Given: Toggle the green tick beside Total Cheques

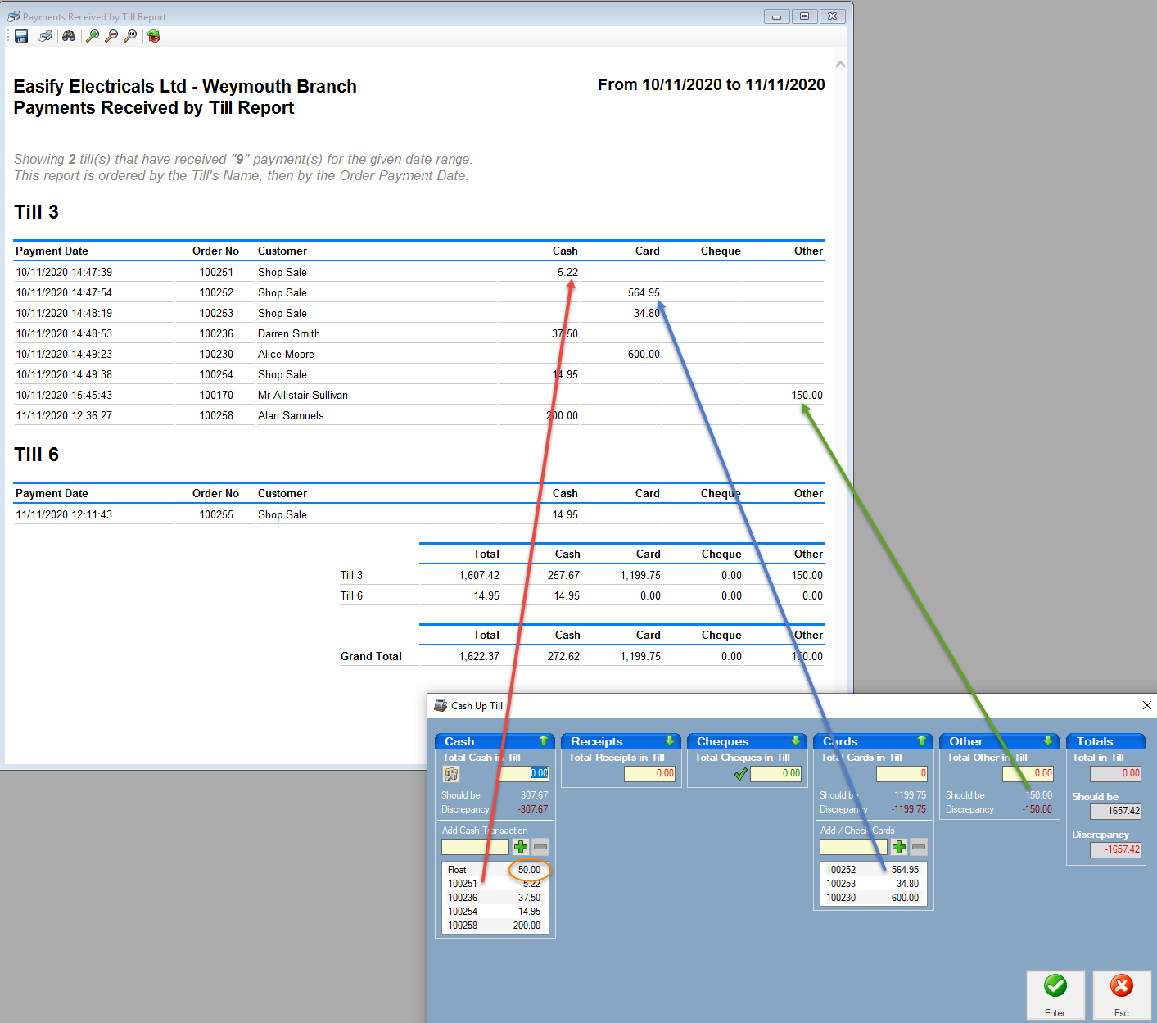Looking at the screenshot, I should point(740,774).
